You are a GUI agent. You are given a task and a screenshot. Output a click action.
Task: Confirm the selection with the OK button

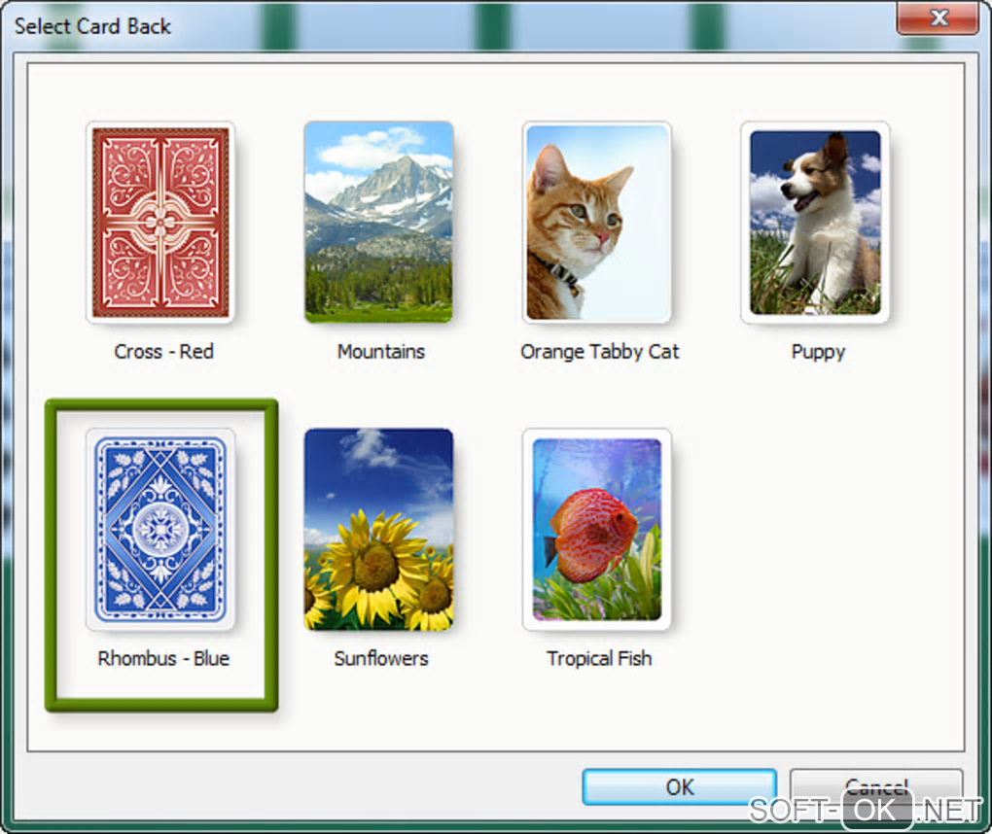tap(680, 787)
